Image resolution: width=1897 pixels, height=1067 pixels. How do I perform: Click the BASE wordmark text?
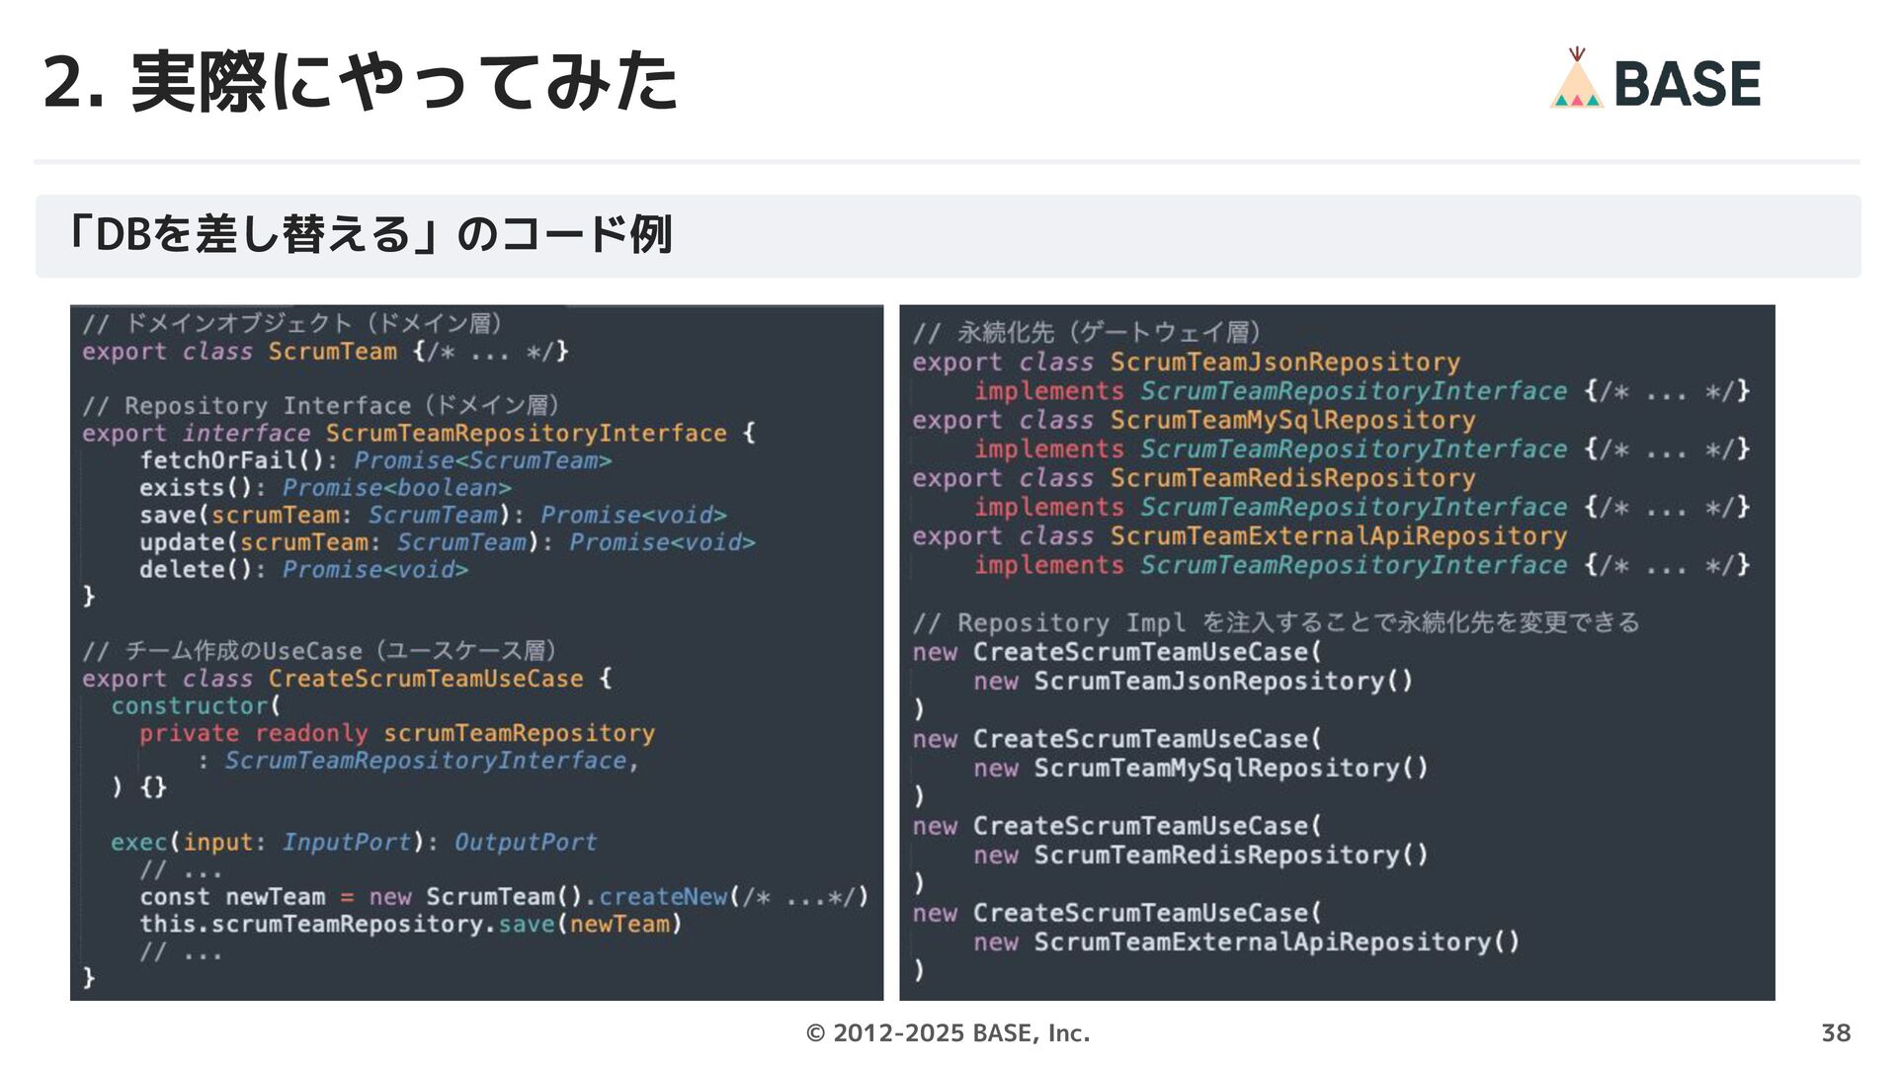click(x=1687, y=84)
